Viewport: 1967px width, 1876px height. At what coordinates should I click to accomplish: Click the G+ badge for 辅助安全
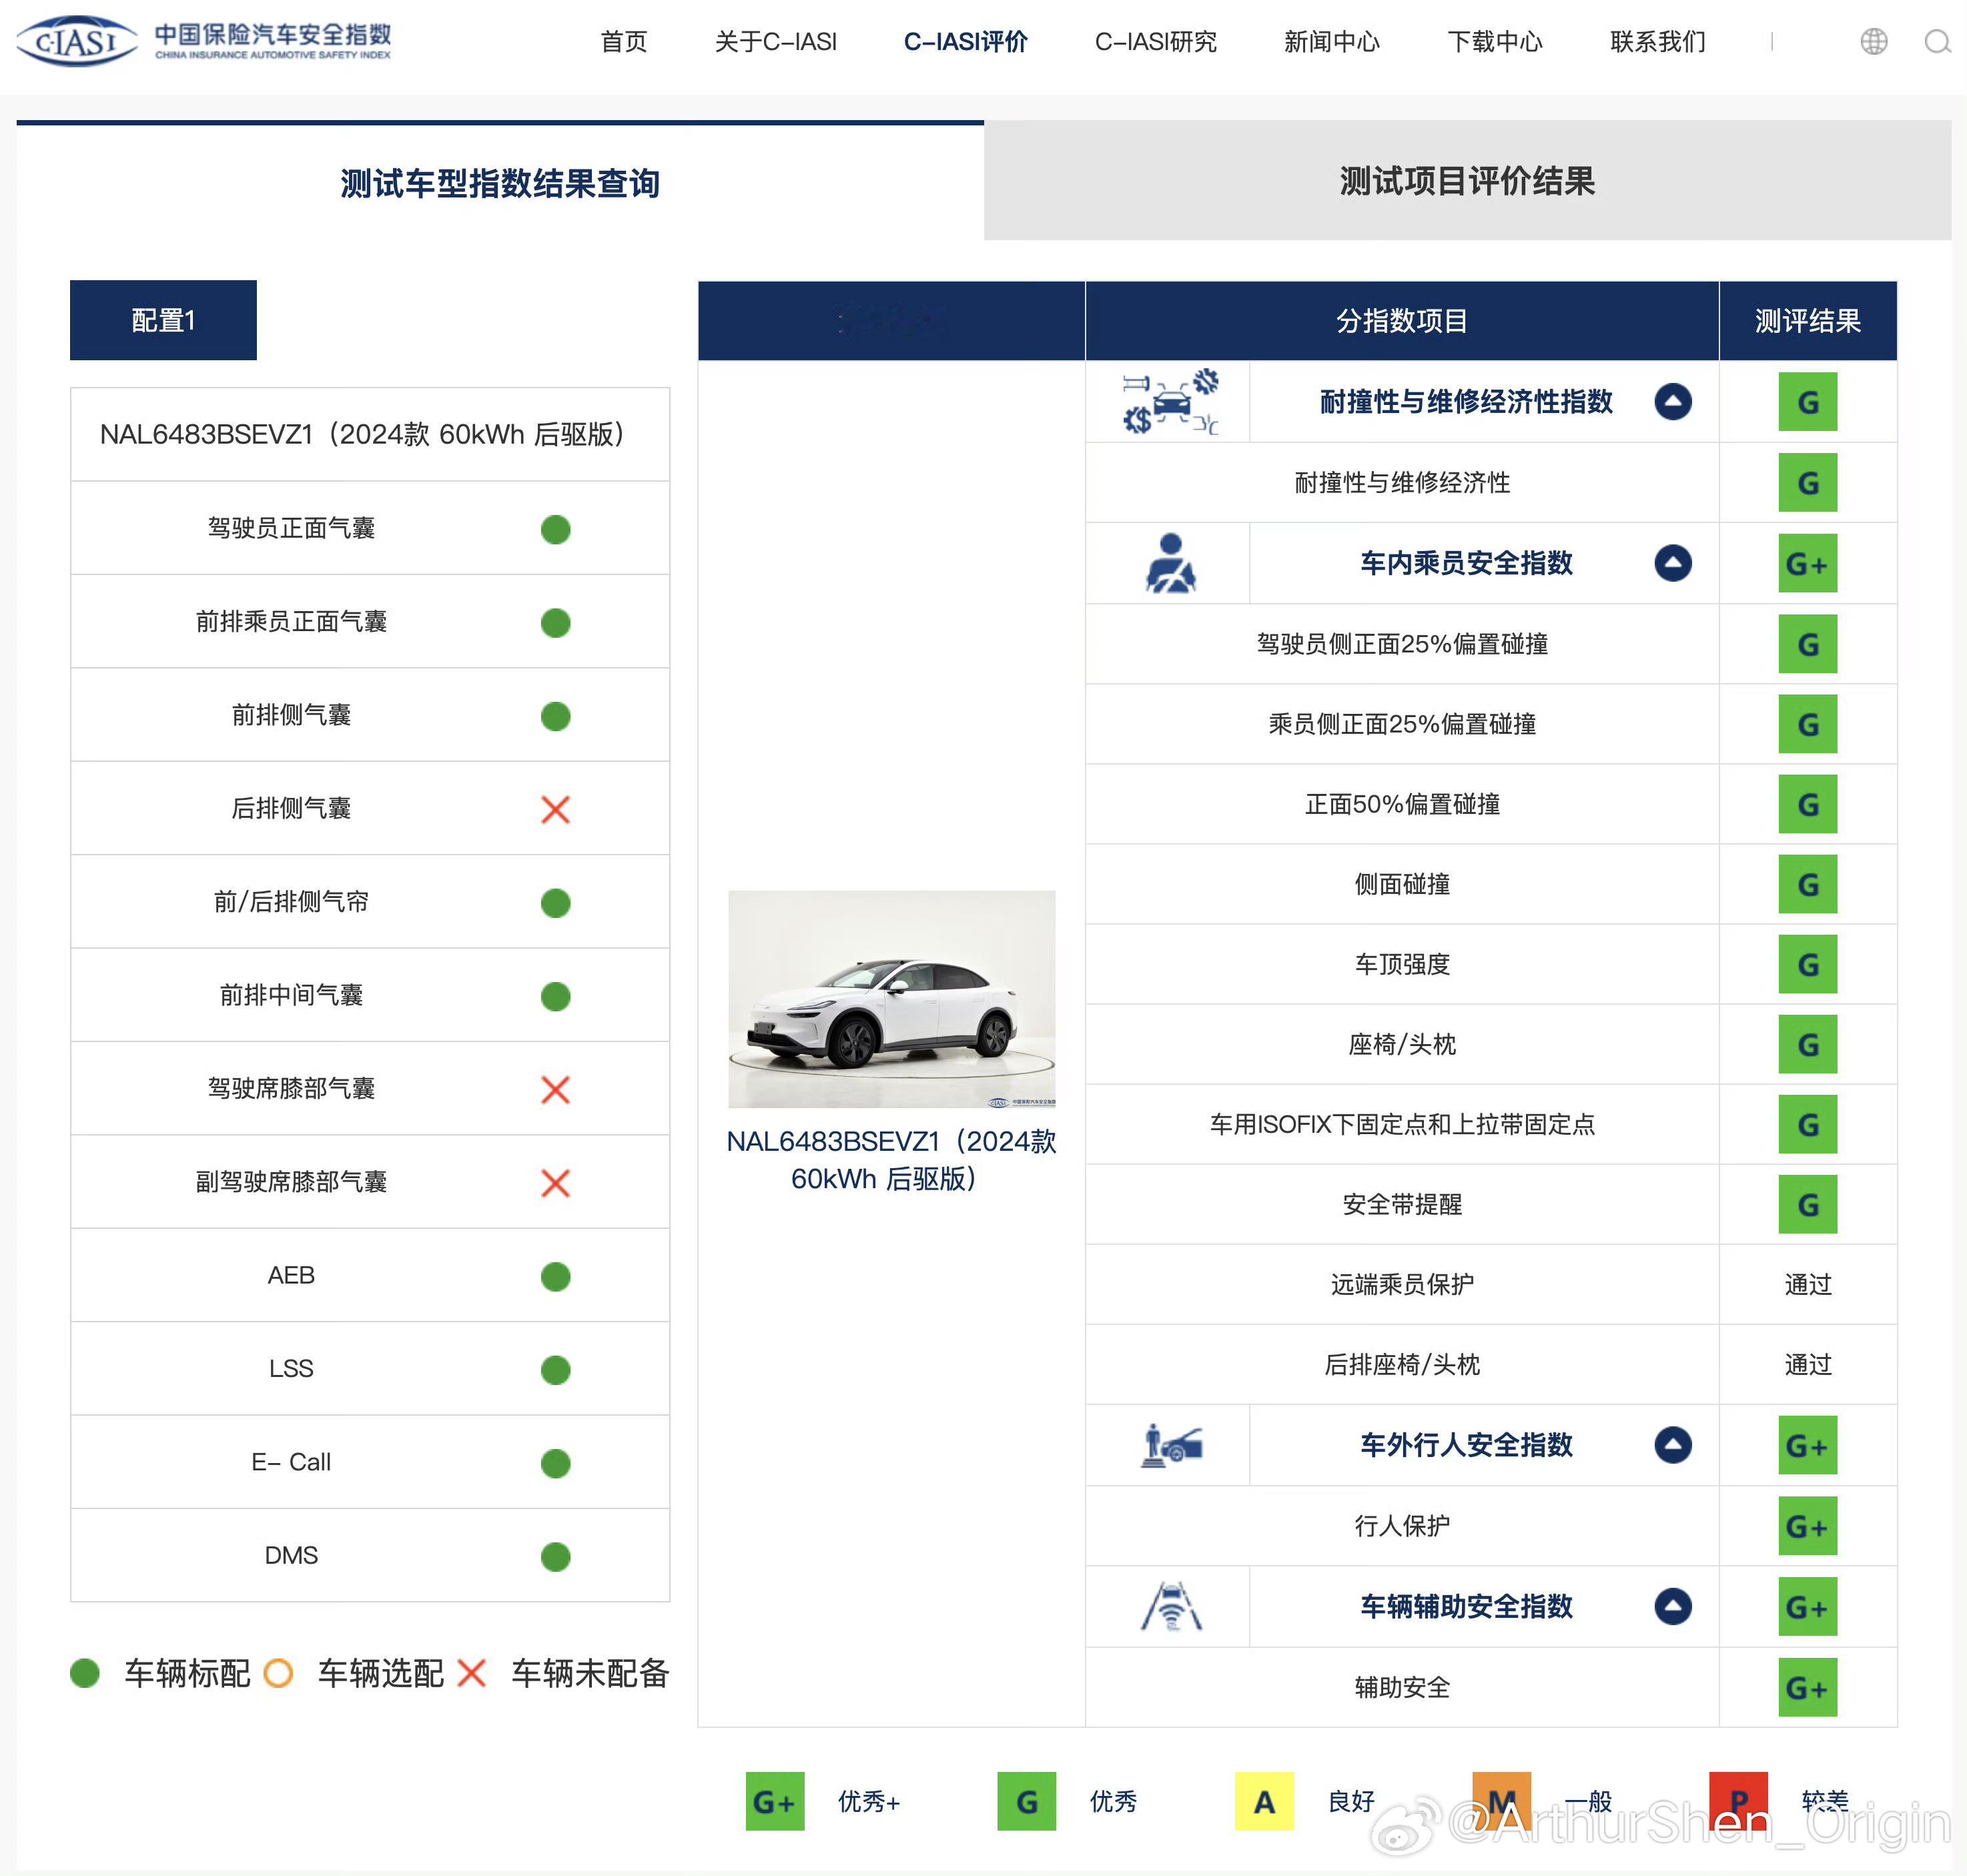[1807, 1687]
